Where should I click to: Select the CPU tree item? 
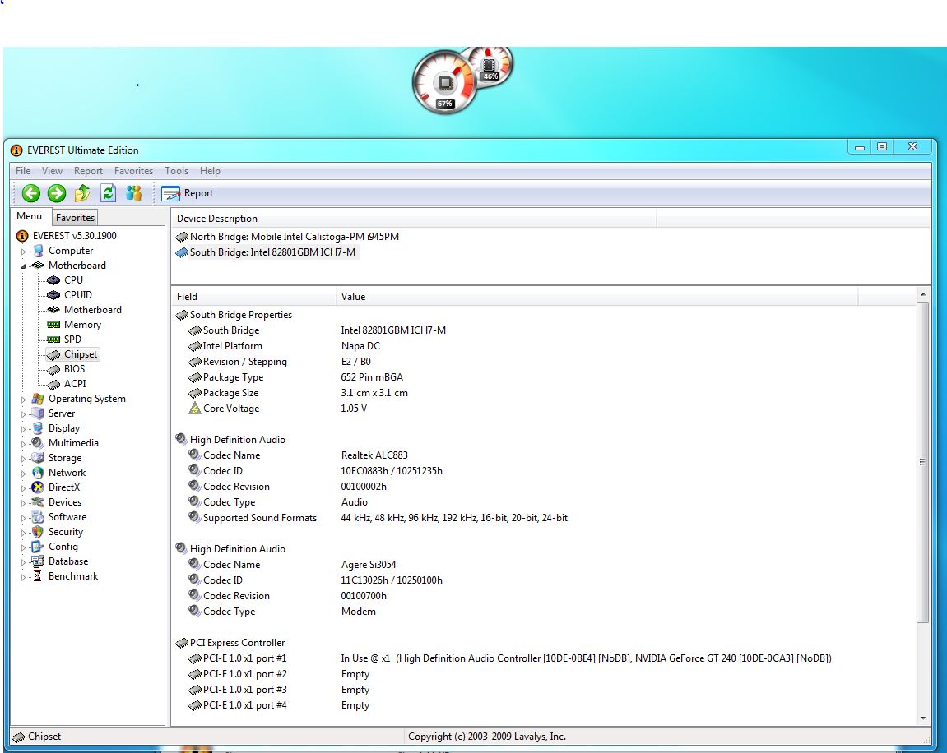(74, 280)
